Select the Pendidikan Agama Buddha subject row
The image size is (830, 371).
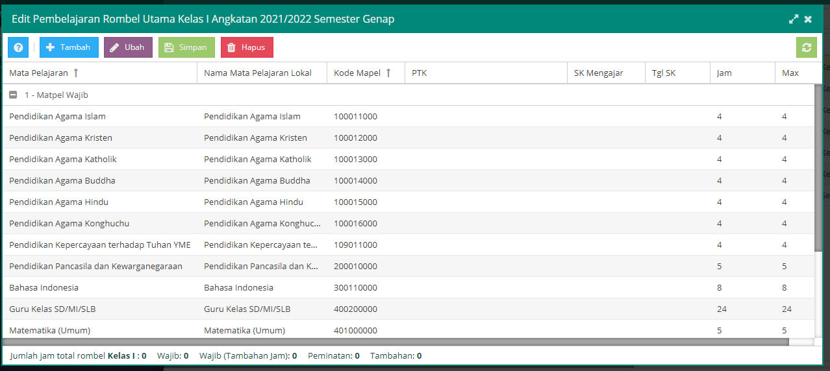408,180
